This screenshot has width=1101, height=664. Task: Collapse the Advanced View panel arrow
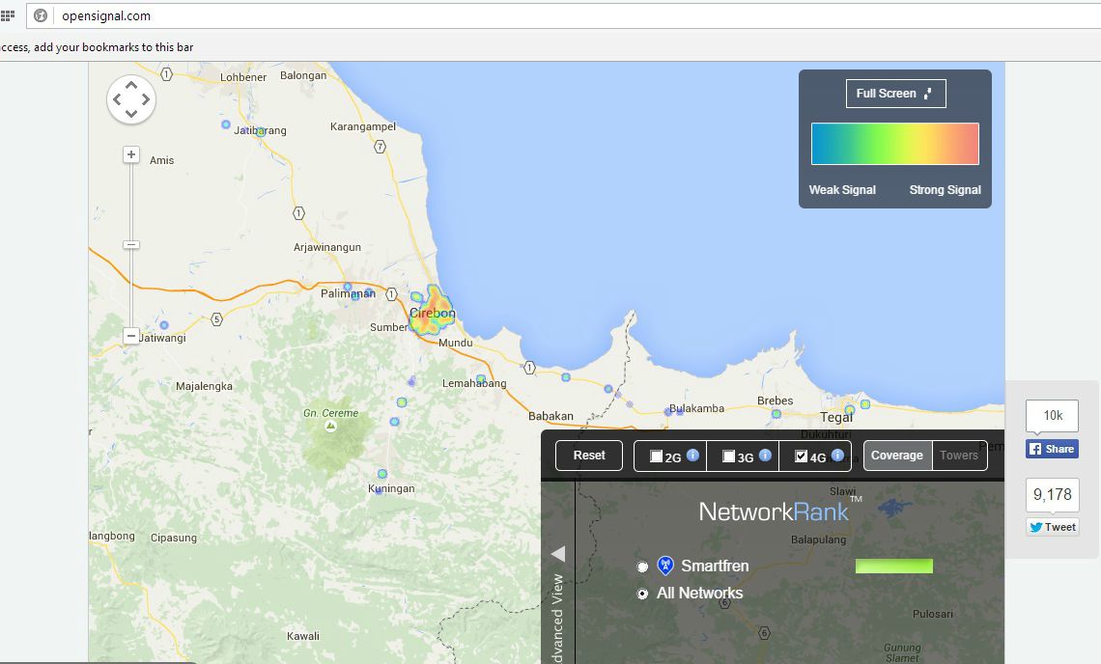557,554
